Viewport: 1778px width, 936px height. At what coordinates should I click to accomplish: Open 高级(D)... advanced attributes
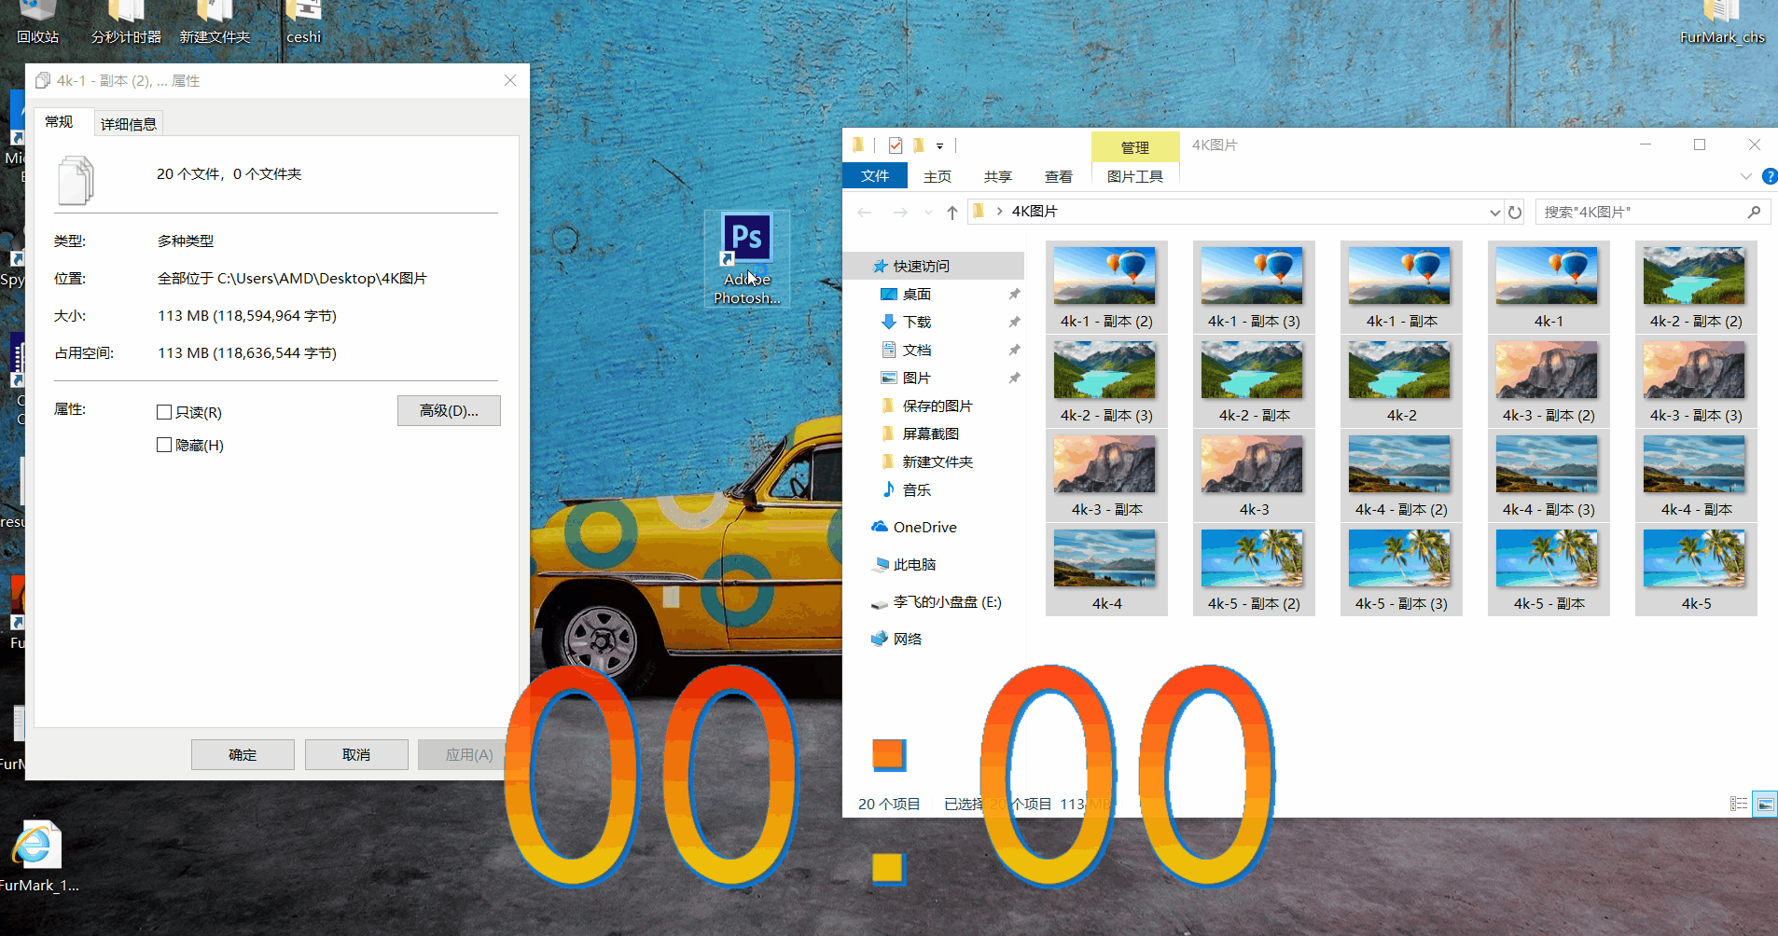(449, 411)
